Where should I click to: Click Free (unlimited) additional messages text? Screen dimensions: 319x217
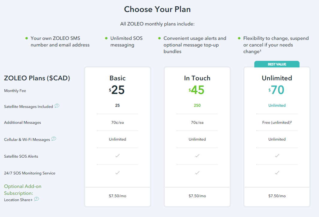click(277, 123)
